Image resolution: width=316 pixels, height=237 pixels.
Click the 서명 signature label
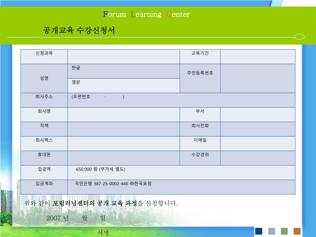click(x=103, y=233)
